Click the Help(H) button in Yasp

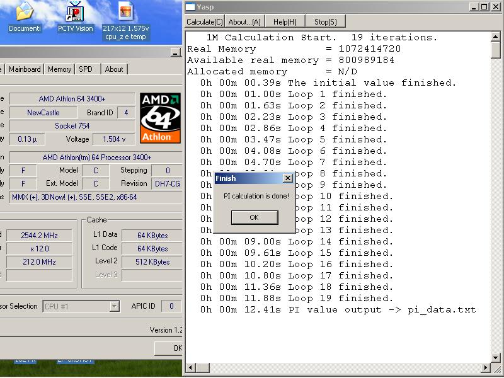pos(285,22)
